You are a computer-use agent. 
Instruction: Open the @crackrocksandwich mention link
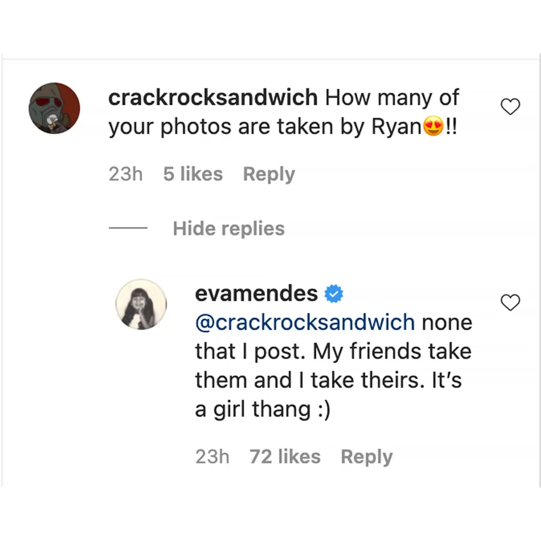coord(304,322)
